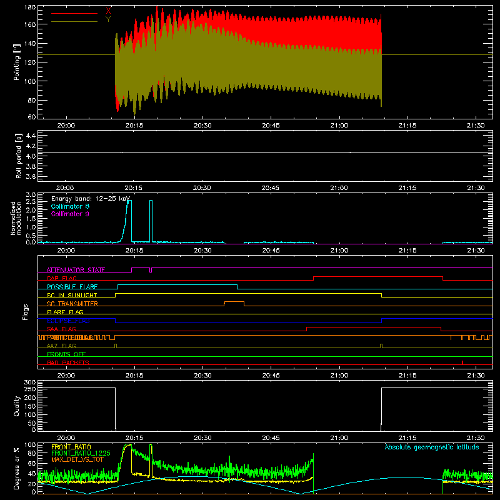The width and height of the screenshot is (500, 500).
Task: Click 21:15 time label under Pointing plot
Action: (407, 126)
